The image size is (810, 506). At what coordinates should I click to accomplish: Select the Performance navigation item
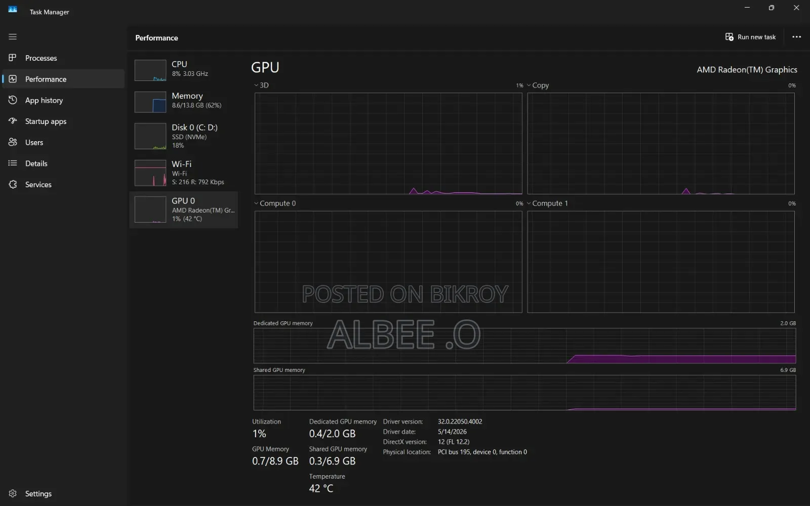pos(63,79)
